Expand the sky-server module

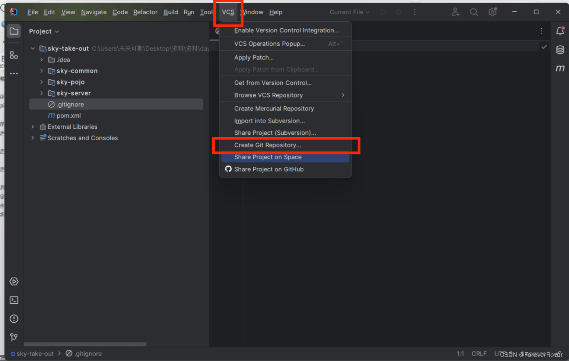click(42, 93)
